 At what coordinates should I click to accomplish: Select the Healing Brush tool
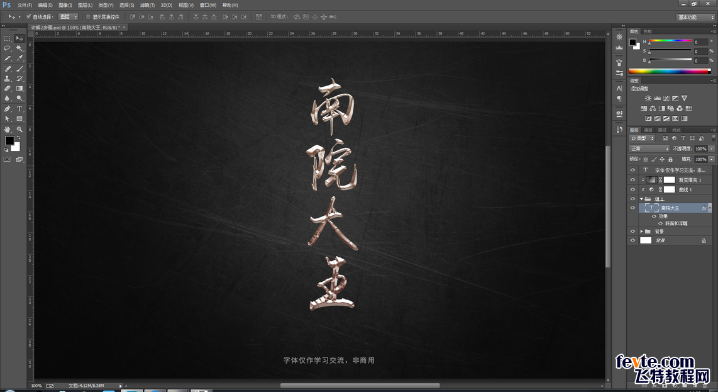tap(7, 69)
